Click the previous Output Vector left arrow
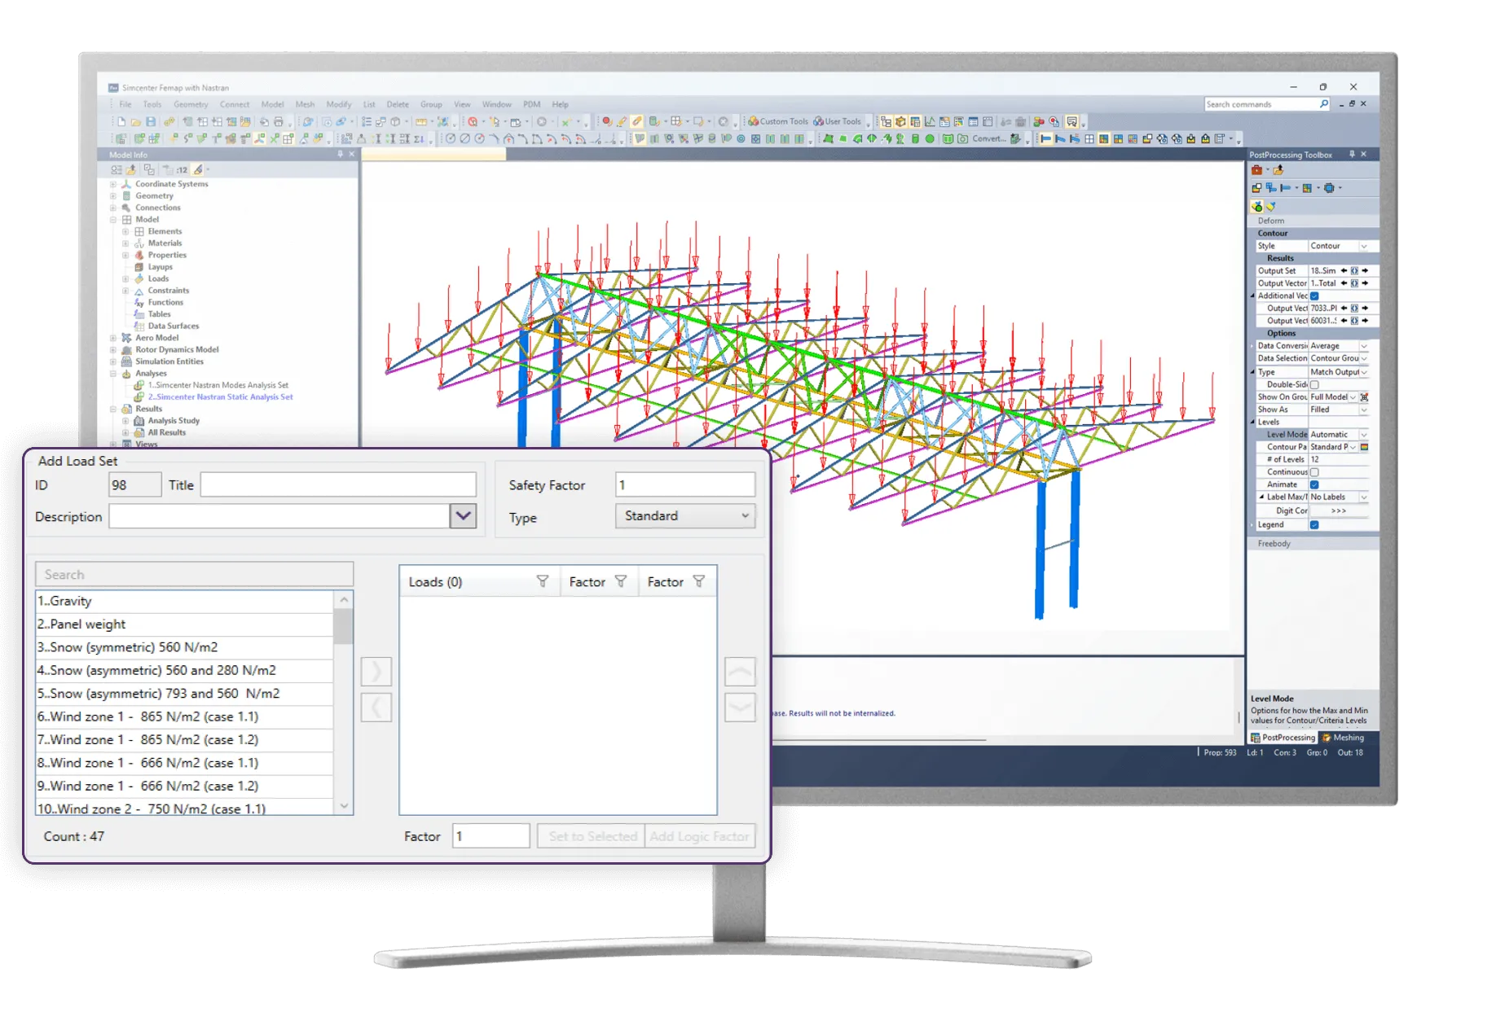 point(1344,283)
